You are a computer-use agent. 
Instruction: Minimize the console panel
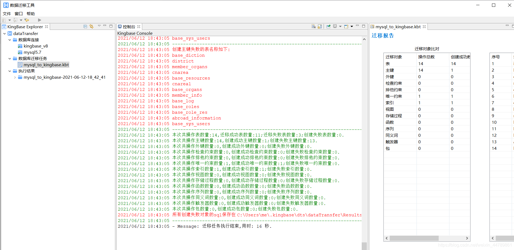[x=357, y=26]
